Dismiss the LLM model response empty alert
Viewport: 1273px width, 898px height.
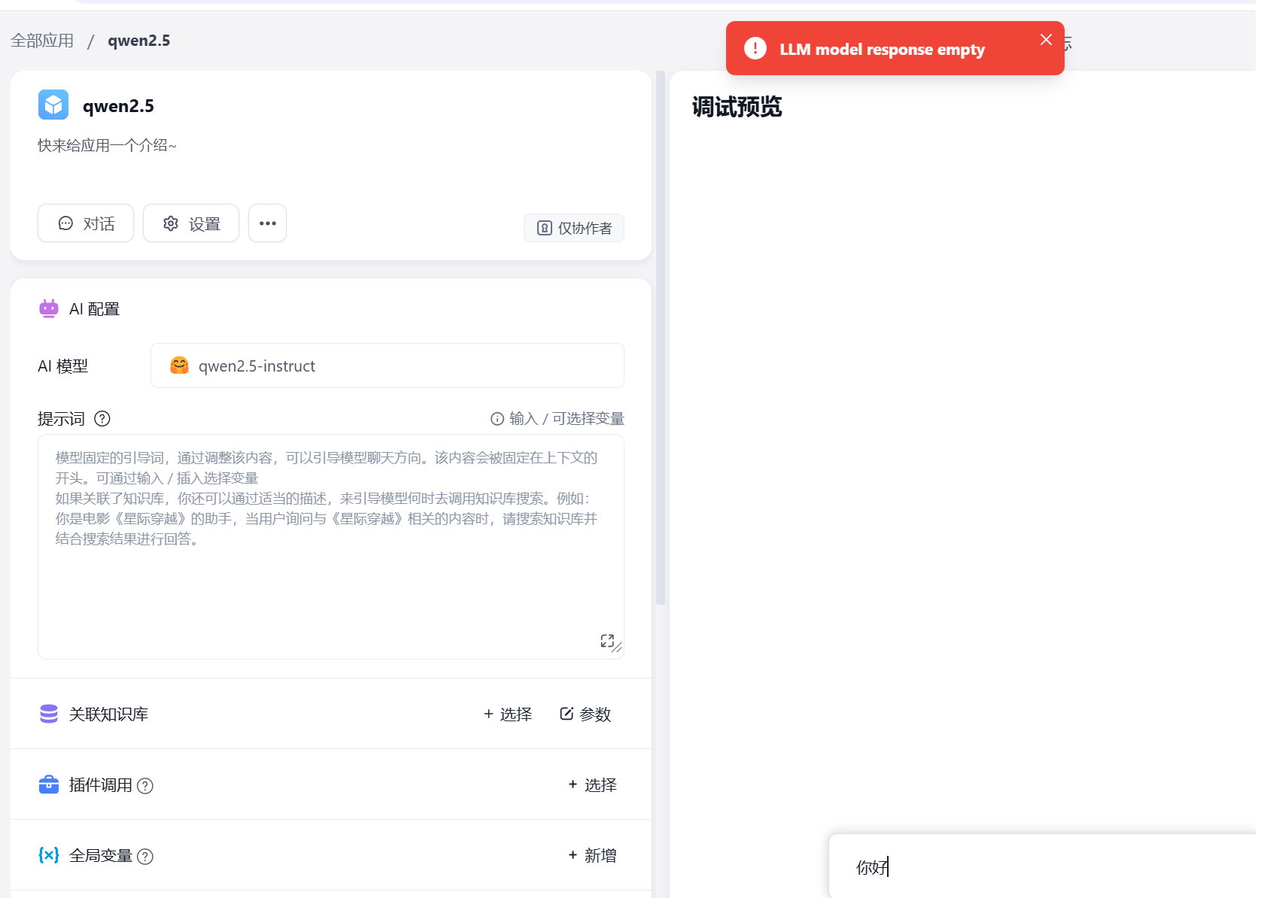click(x=1046, y=40)
